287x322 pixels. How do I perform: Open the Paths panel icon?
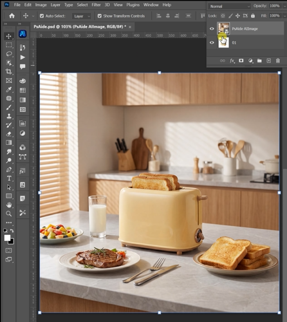(23, 156)
